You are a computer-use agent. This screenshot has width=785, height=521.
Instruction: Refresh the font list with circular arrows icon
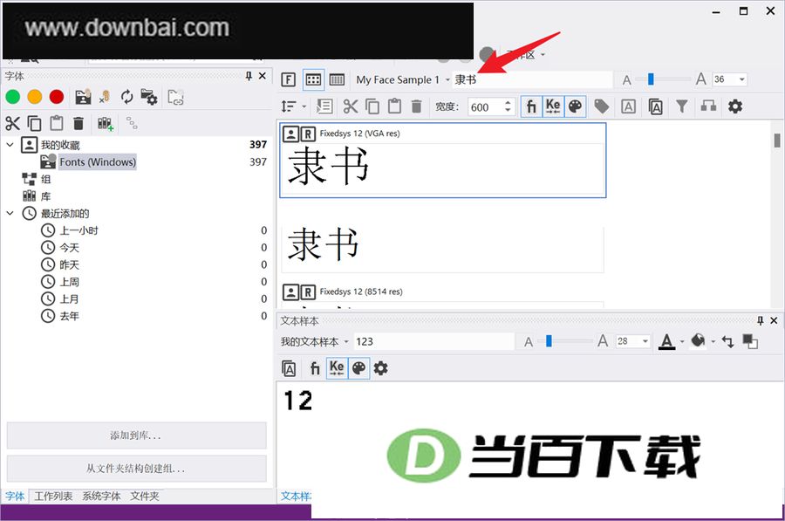pyautogui.click(x=127, y=97)
